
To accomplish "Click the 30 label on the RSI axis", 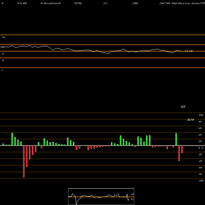I will (x=3, y=60).
